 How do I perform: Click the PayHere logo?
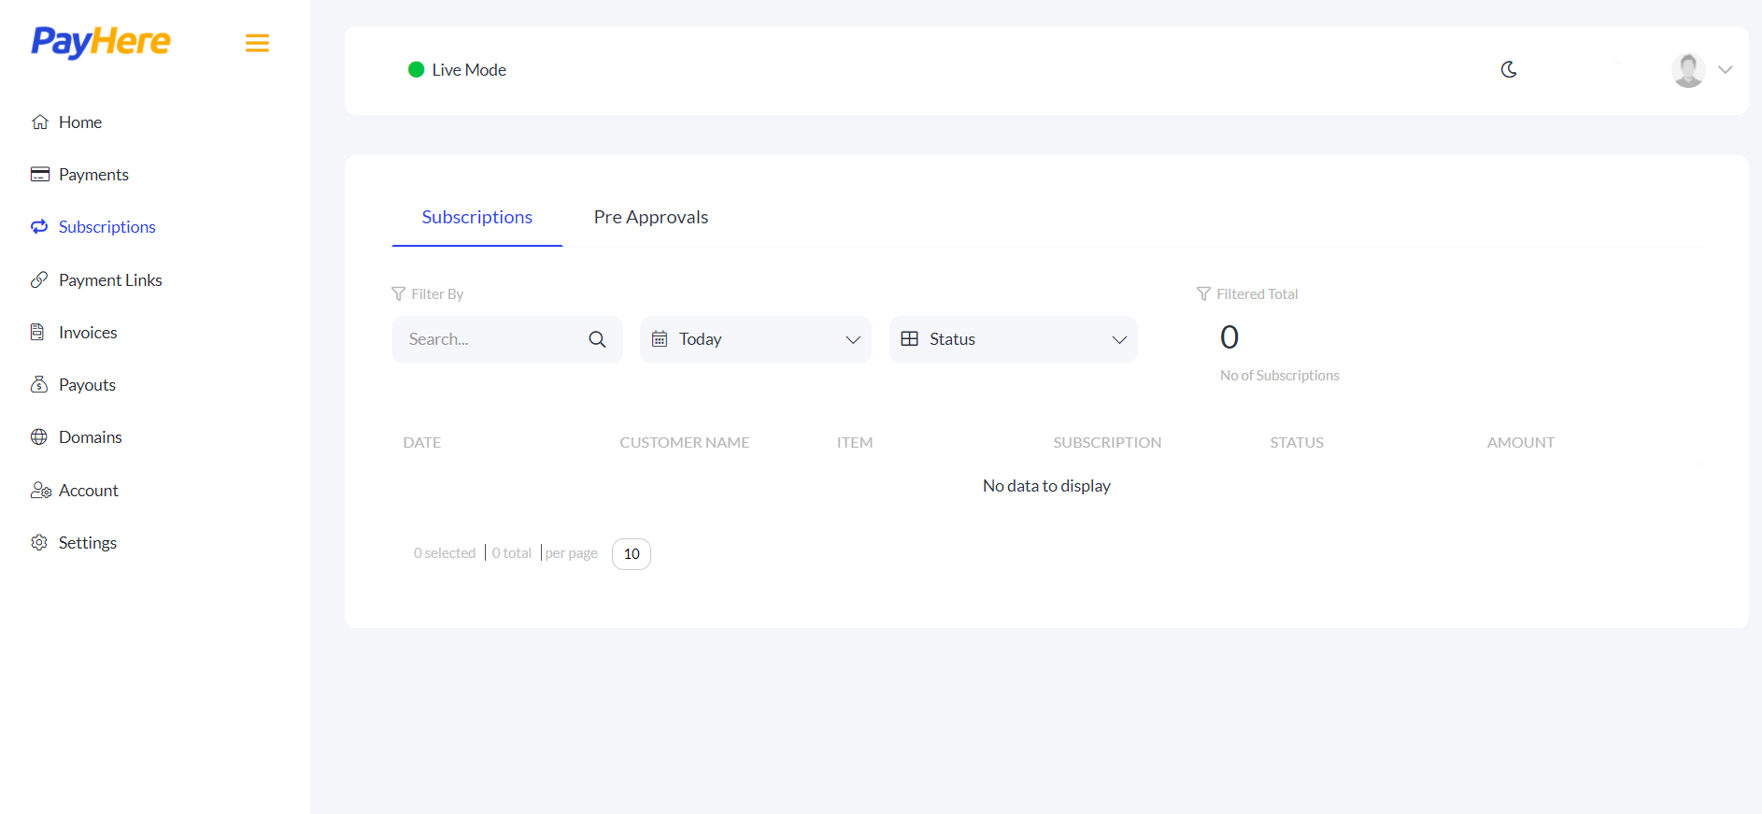coord(101,42)
